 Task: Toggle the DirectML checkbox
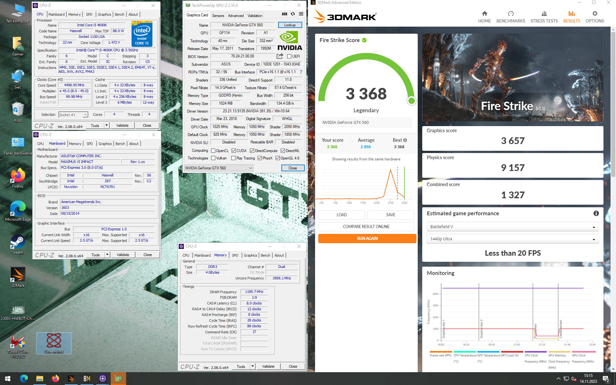tap(283, 151)
